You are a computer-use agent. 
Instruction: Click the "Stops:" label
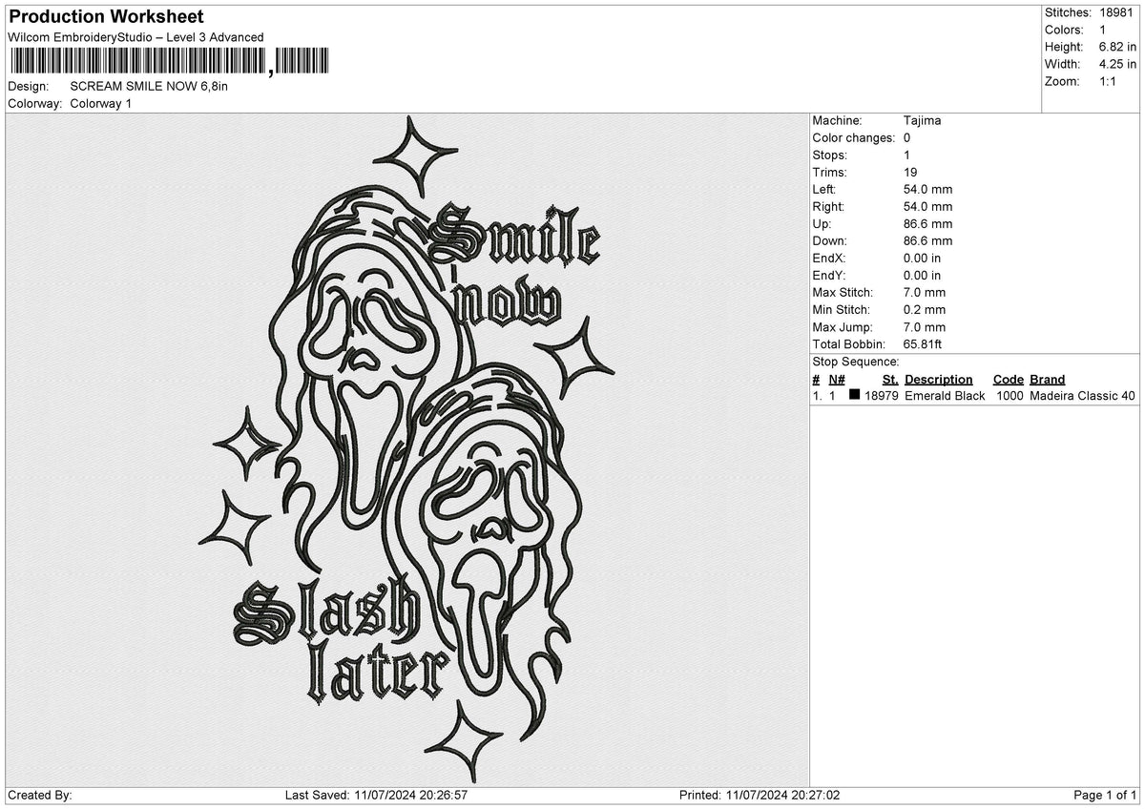(829, 155)
